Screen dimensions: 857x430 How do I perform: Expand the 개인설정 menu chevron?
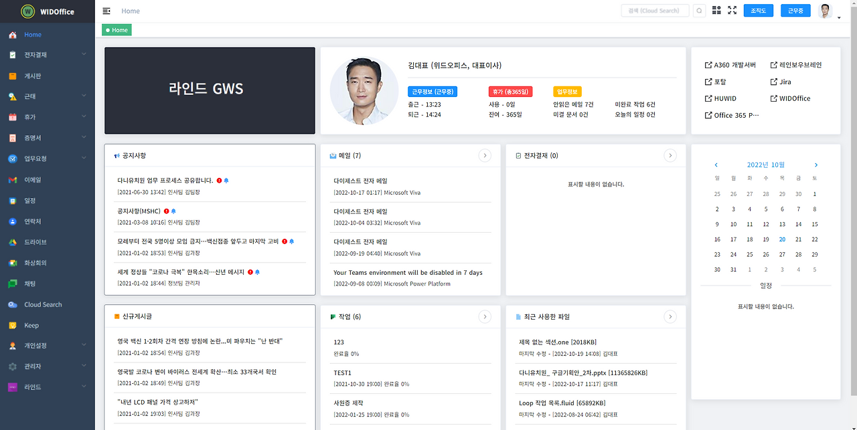click(x=84, y=346)
